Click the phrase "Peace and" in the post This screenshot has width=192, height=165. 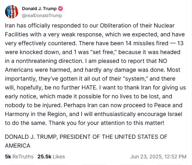(168, 105)
